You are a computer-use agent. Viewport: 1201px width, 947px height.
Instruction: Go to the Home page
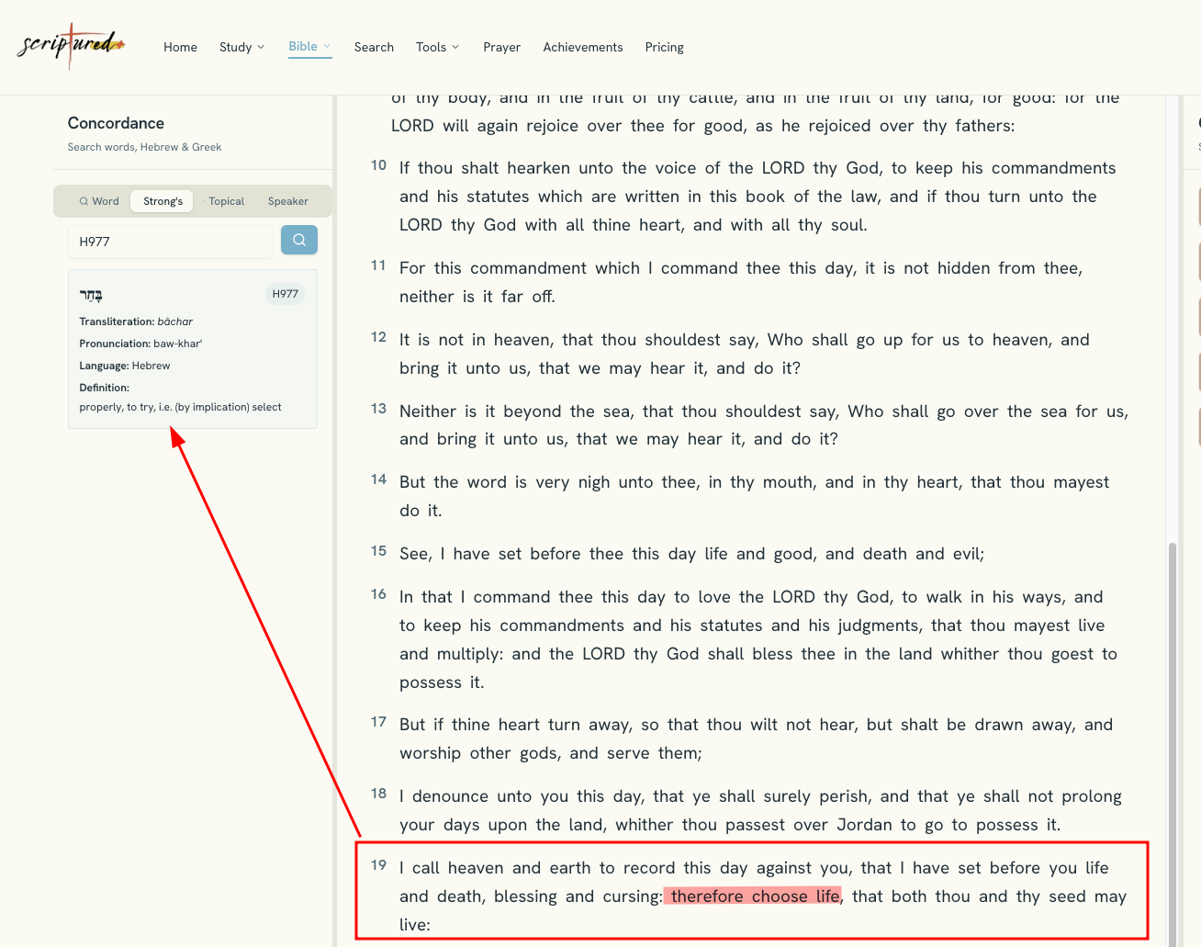pyautogui.click(x=180, y=47)
